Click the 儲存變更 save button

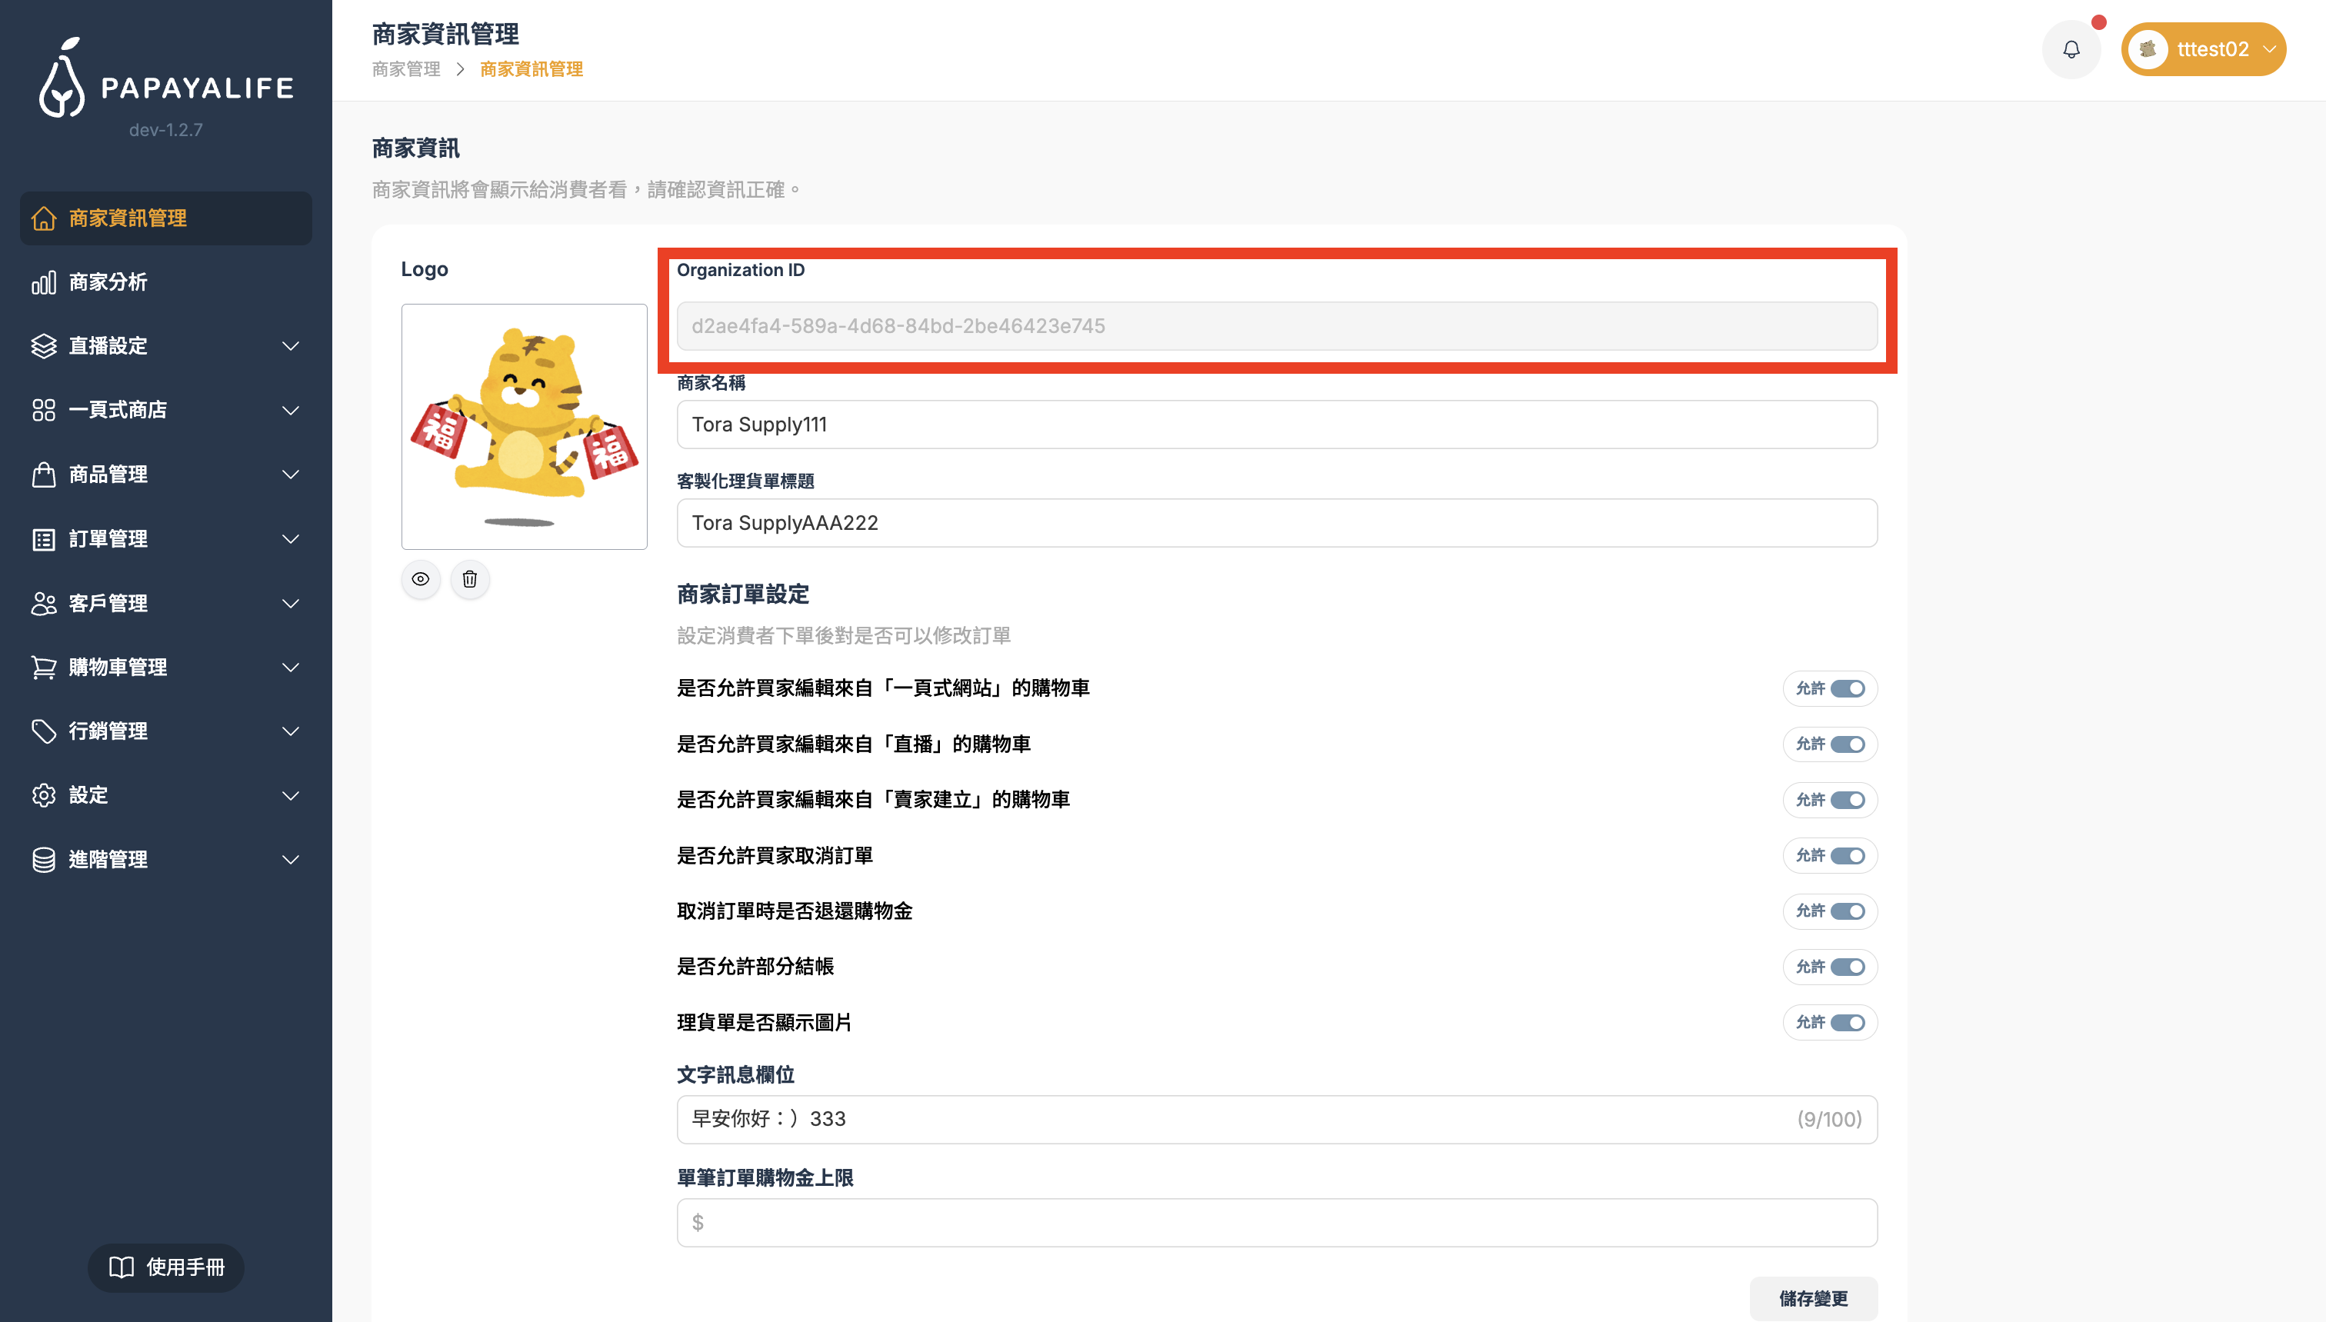[x=1813, y=1298]
